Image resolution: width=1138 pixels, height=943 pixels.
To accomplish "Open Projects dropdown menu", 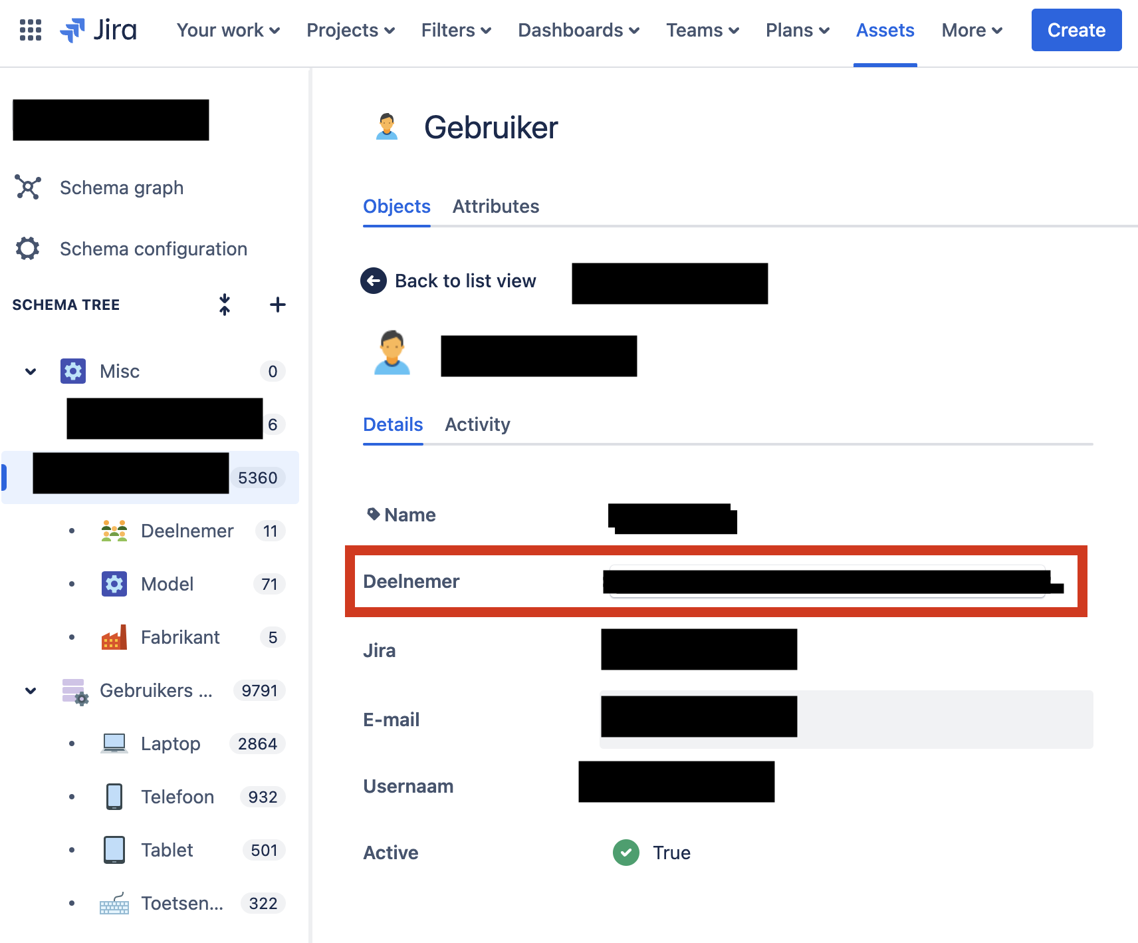I will coord(350,30).
